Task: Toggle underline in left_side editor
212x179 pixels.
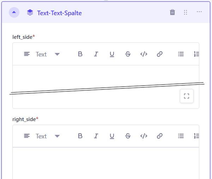Action: 112,54
